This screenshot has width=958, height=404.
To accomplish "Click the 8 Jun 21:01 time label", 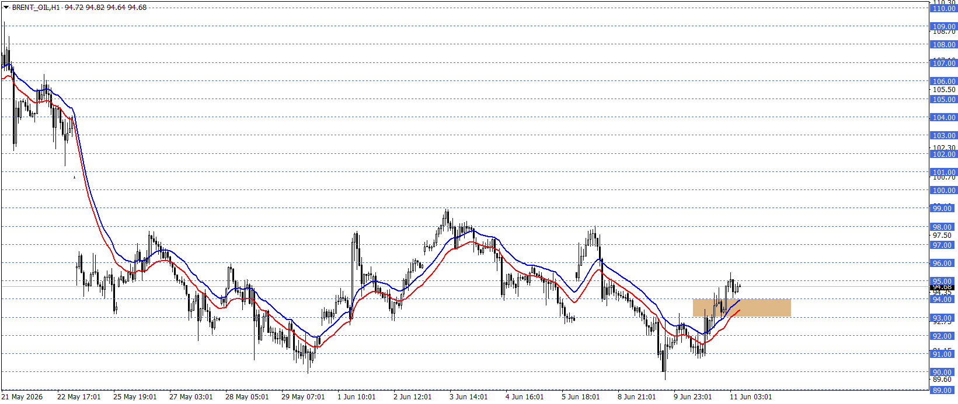I will pos(637,397).
